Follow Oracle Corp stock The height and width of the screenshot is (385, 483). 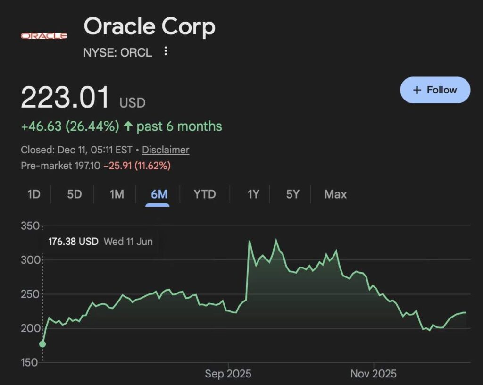click(x=435, y=90)
